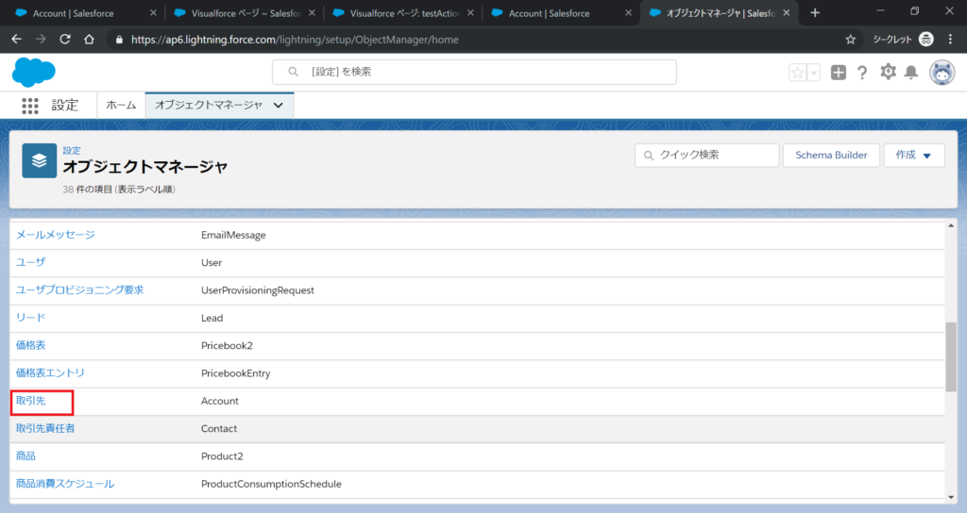Open the 取引先責任者 object link

pyautogui.click(x=45, y=428)
